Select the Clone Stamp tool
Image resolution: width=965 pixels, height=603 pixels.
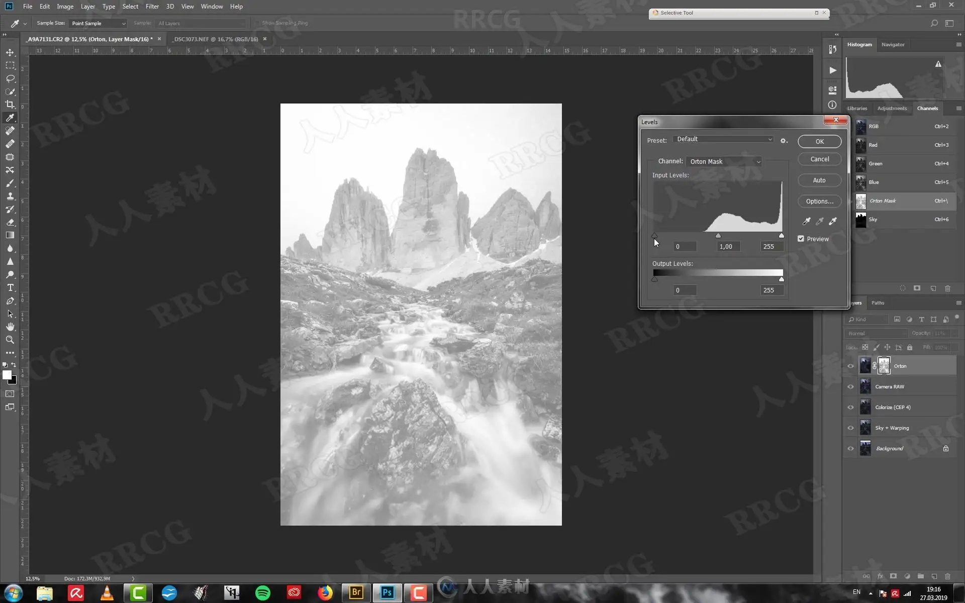10,196
